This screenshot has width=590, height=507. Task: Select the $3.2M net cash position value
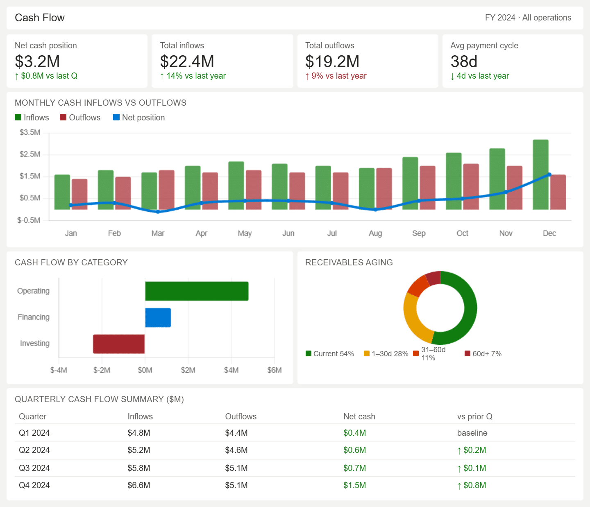point(37,61)
